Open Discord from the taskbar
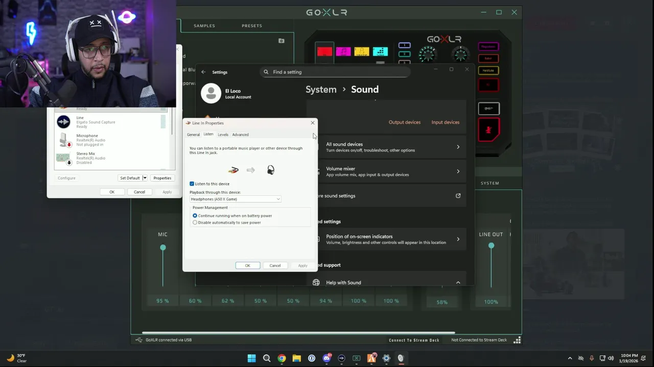654x367 pixels. (x=327, y=358)
